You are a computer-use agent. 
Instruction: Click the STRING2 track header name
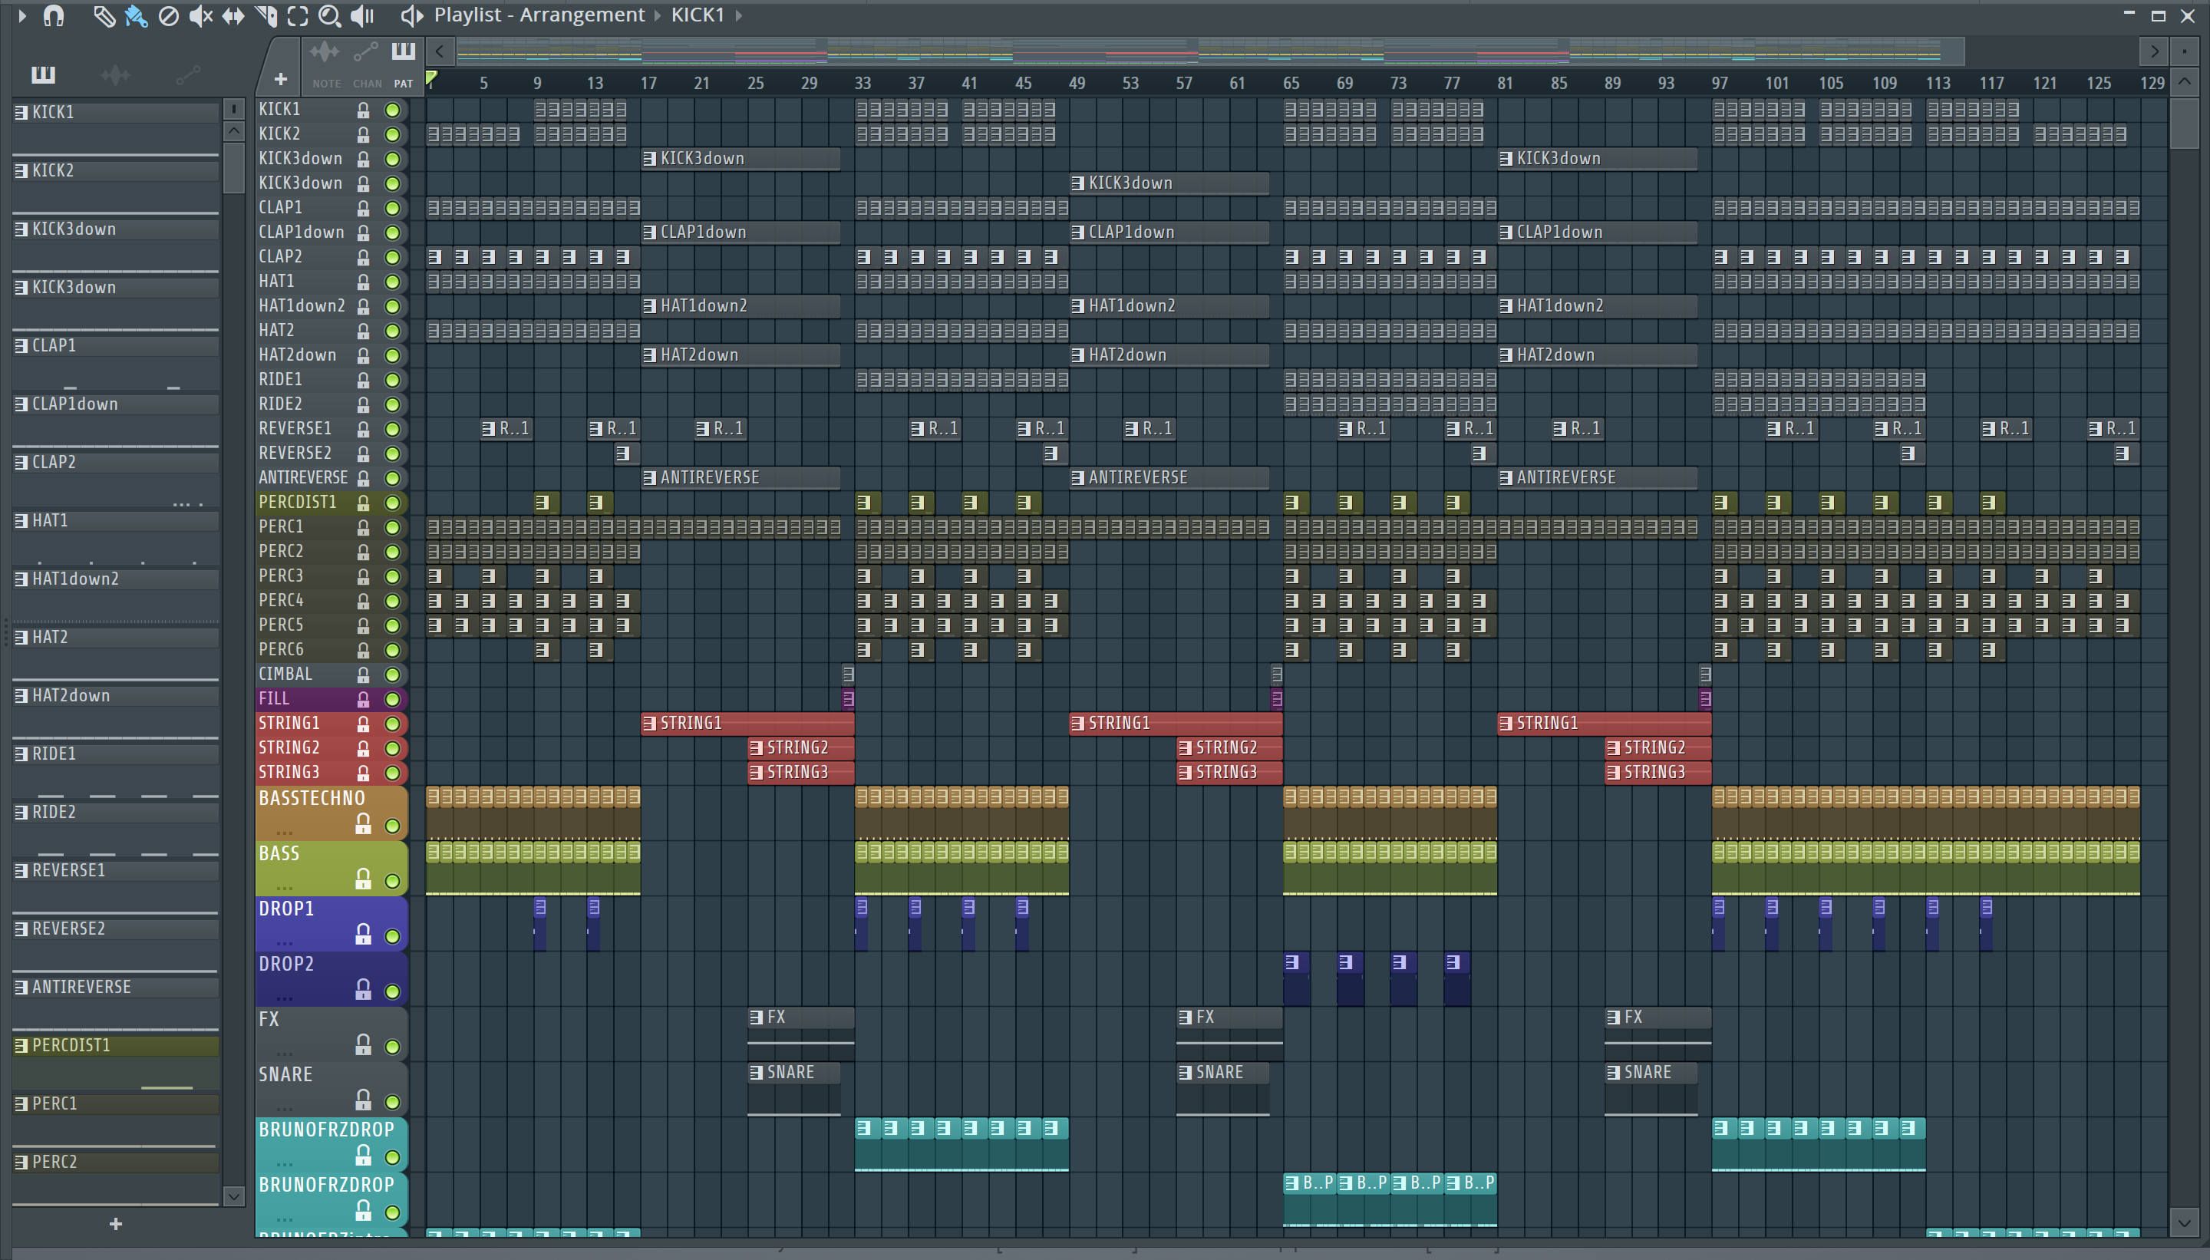pyautogui.click(x=289, y=747)
